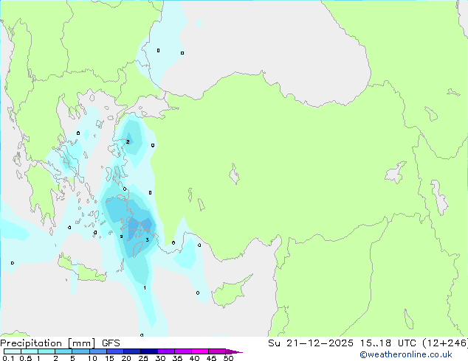Viewport: 468px width, 361px height.
Task: Click the above-50 mm arrow end of legend
Action: point(234,351)
